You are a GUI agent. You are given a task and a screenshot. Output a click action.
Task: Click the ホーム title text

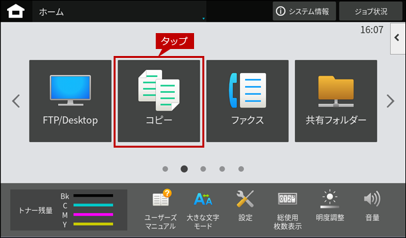tap(51, 12)
